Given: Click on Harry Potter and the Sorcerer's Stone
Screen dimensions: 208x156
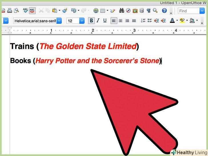Looking at the screenshot, I should (x=97, y=61).
